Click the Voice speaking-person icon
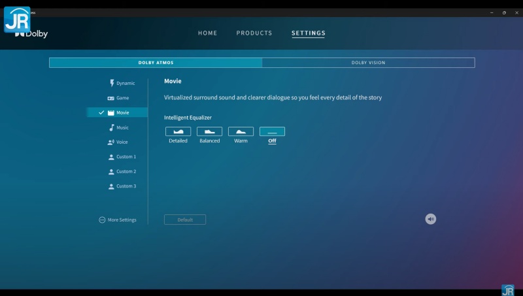This screenshot has width=523, height=296. point(110,142)
